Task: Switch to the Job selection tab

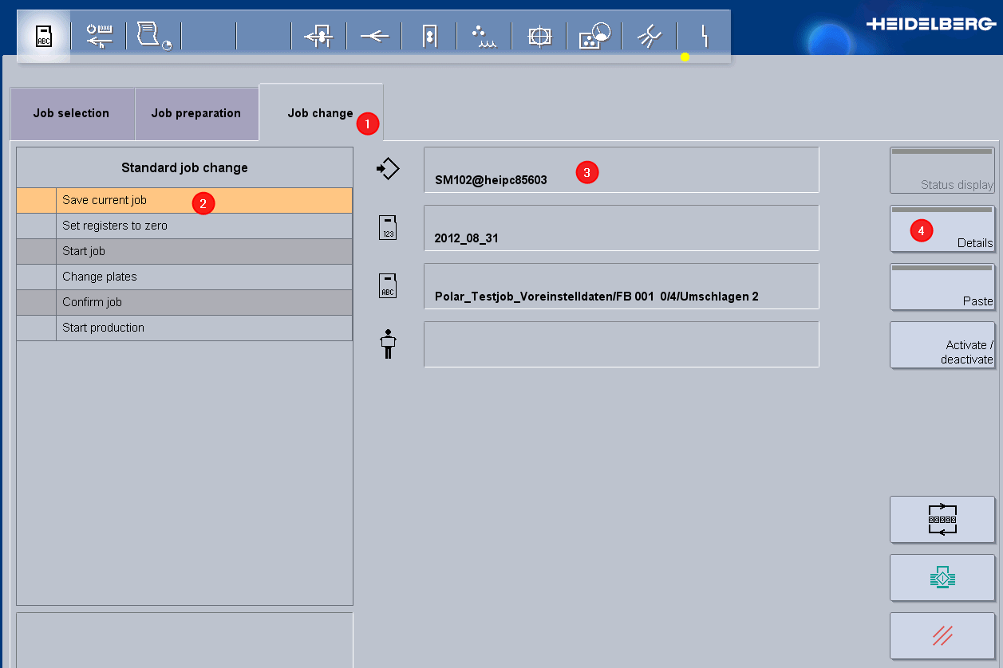Action: [71, 113]
